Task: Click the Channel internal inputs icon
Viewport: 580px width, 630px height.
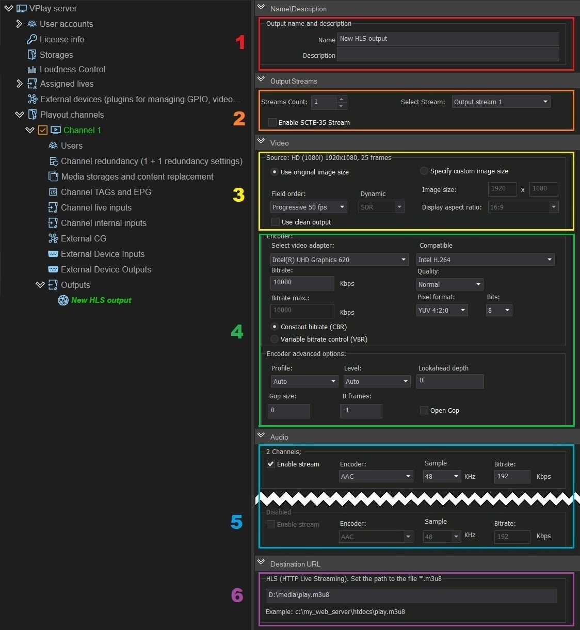Action: (53, 223)
